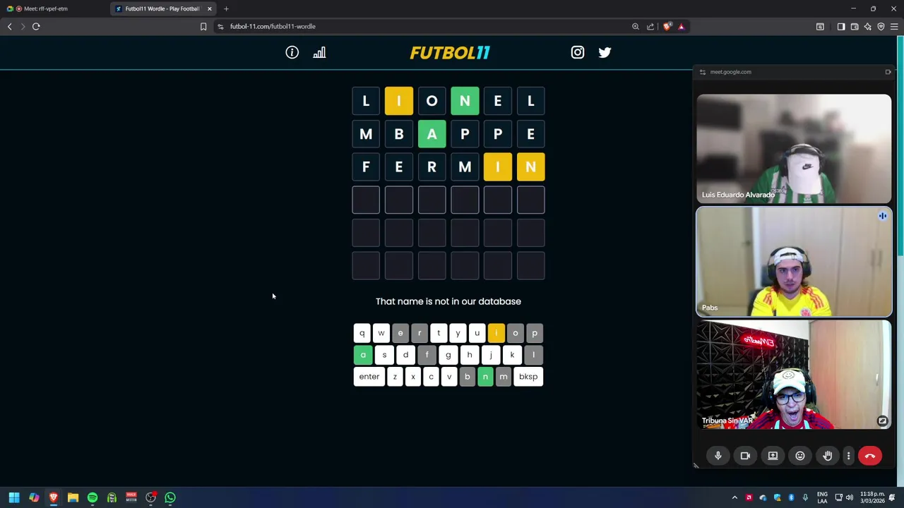Image resolution: width=904 pixels, height=508 pixels.
Task: Open Spotify from taskbar
Action: point(93,497)
